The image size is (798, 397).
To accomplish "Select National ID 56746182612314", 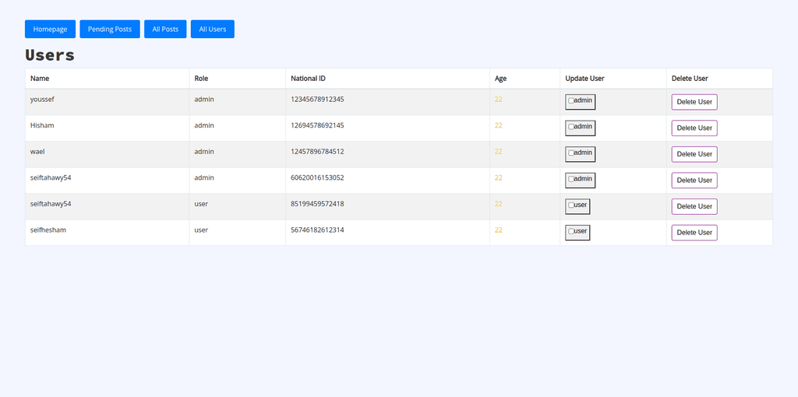I will coord(318,230).
